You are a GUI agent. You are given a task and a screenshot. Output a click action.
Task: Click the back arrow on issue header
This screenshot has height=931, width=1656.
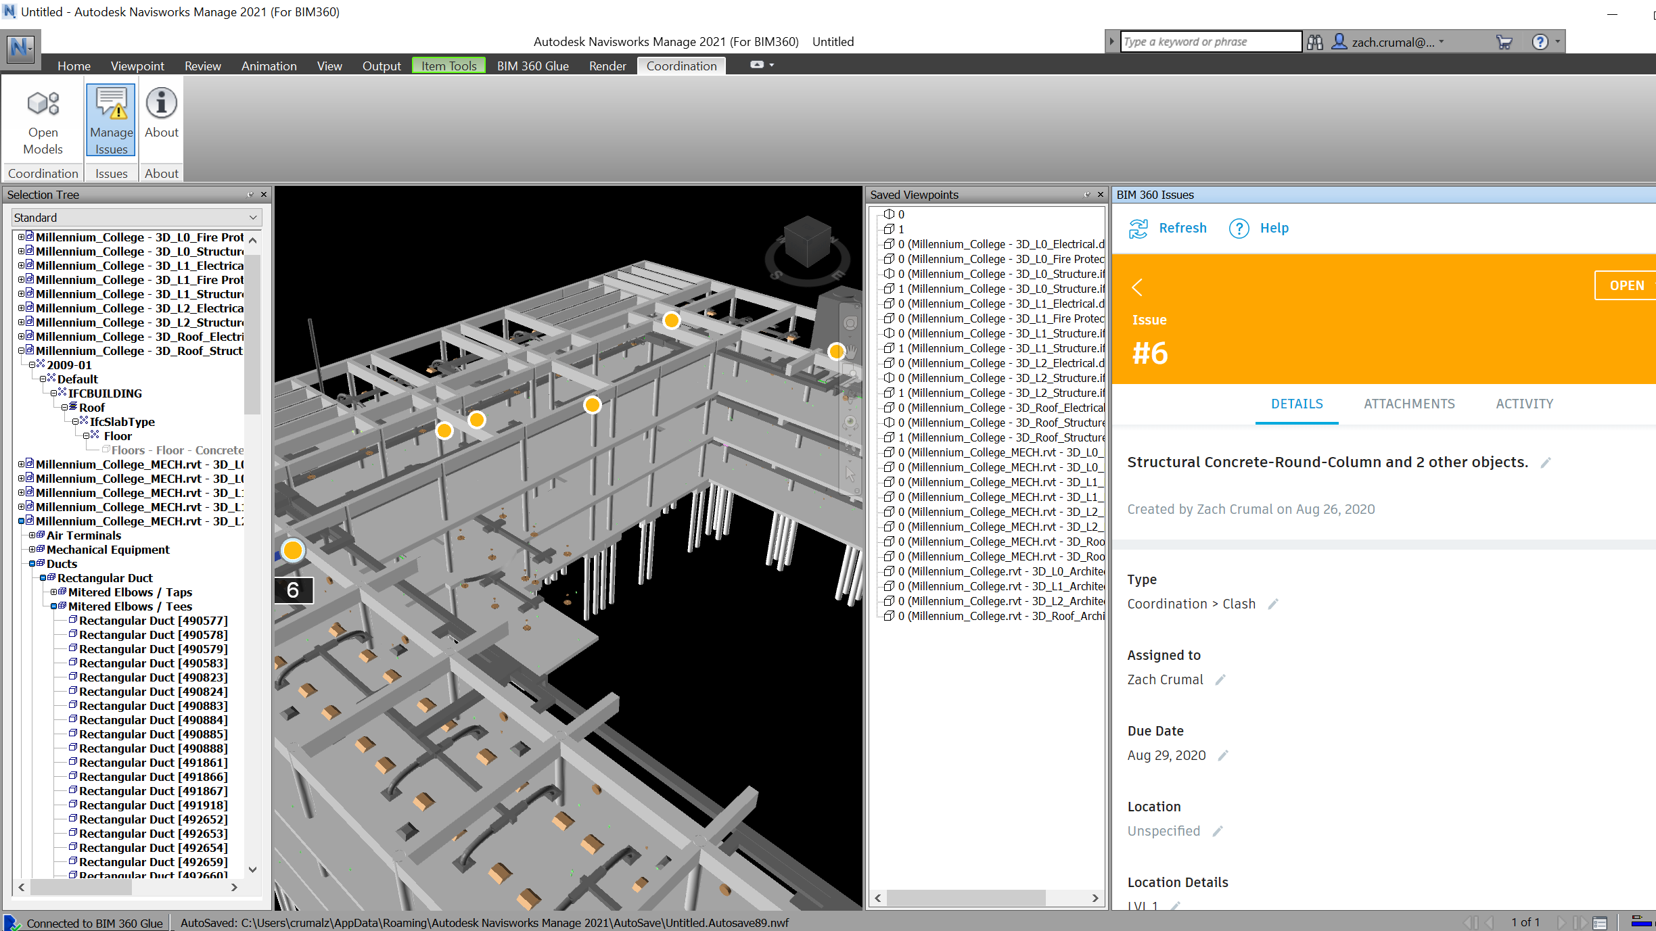[x=1137, y=287]
